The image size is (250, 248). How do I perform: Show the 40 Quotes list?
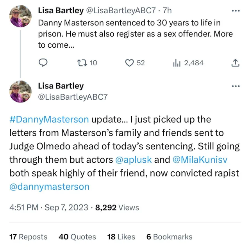click(x=77, y=237)
